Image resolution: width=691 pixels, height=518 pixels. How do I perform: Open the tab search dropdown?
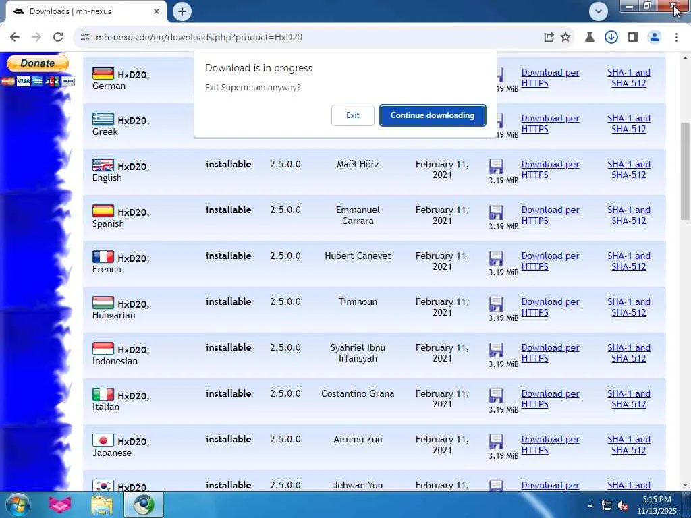[x=599, y=11]
